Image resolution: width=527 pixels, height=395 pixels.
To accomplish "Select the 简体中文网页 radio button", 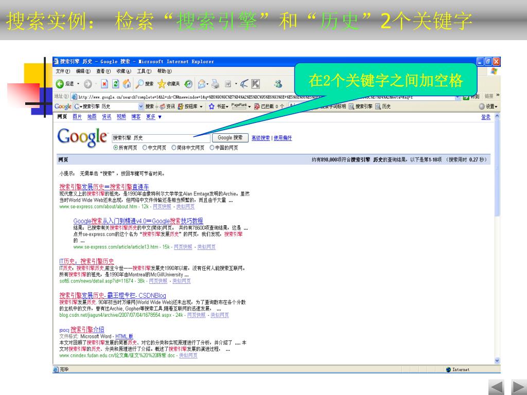I will [174, 148].
